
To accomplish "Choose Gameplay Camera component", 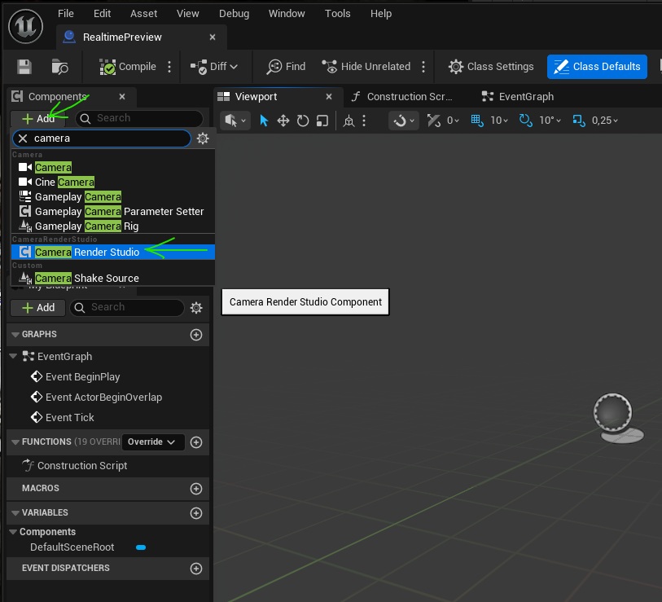I will pos(113,197).
